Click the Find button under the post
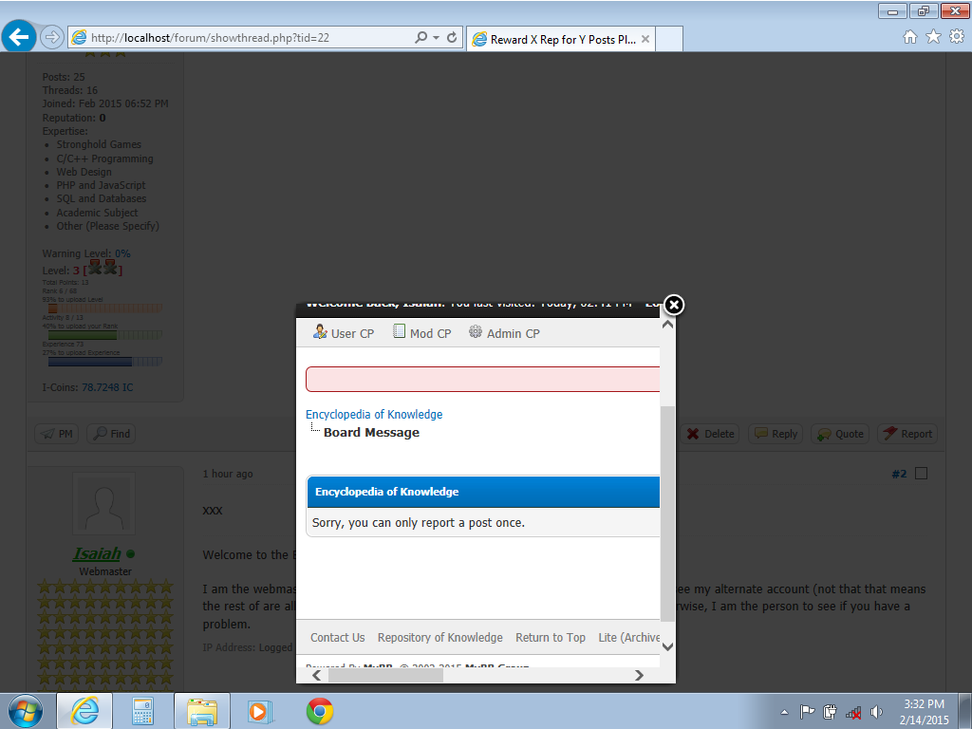Image resolution: width=972 pixels, height=729 pixels. tap(112, 434)
